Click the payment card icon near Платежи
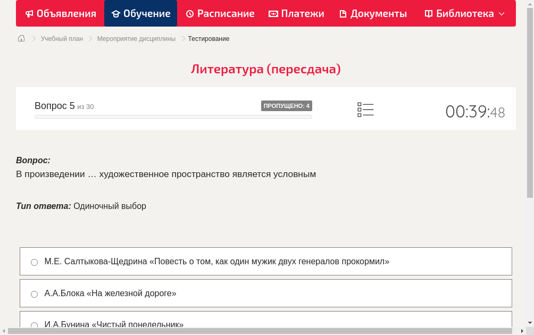Image resolution: width=534 pixels, height=335 pixels. tap(273, 13)
